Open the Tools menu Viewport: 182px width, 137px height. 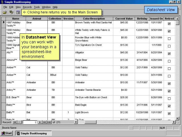click(x=37, y=7)
